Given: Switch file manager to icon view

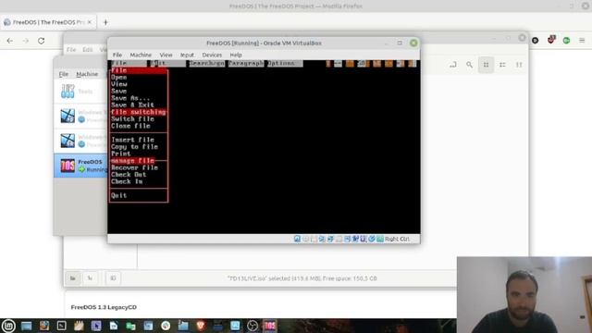Looking at the screenshot, I should 486,65.
